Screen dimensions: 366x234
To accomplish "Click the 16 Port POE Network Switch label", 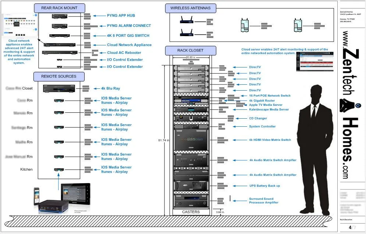I will click(x=270, y=95).
